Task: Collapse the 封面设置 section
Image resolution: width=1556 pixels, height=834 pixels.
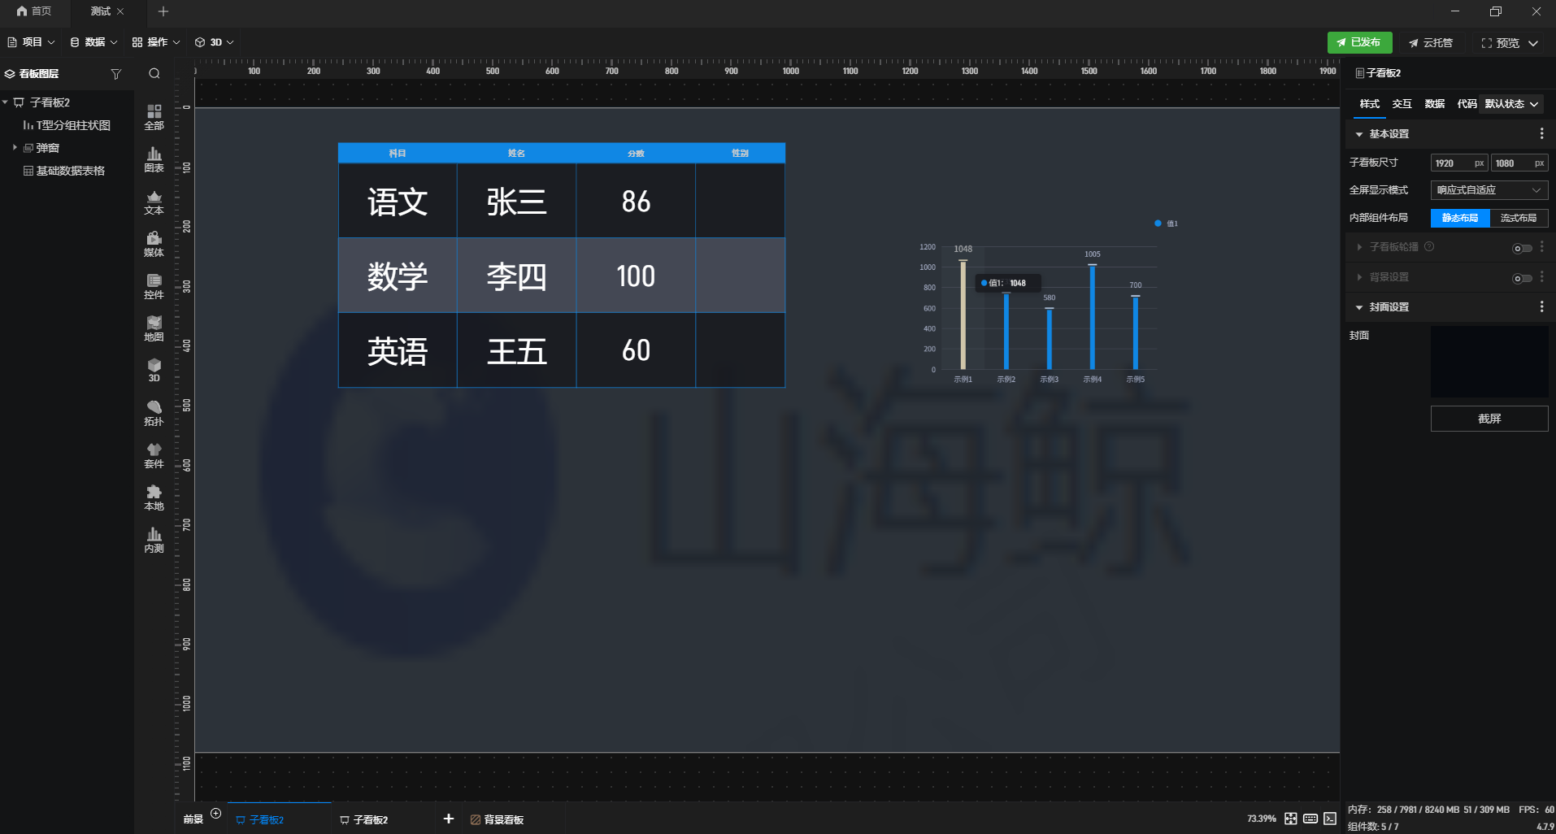Action: pos(1358,307)
